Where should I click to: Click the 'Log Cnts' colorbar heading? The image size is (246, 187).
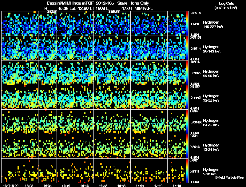(x=226, y=3)
